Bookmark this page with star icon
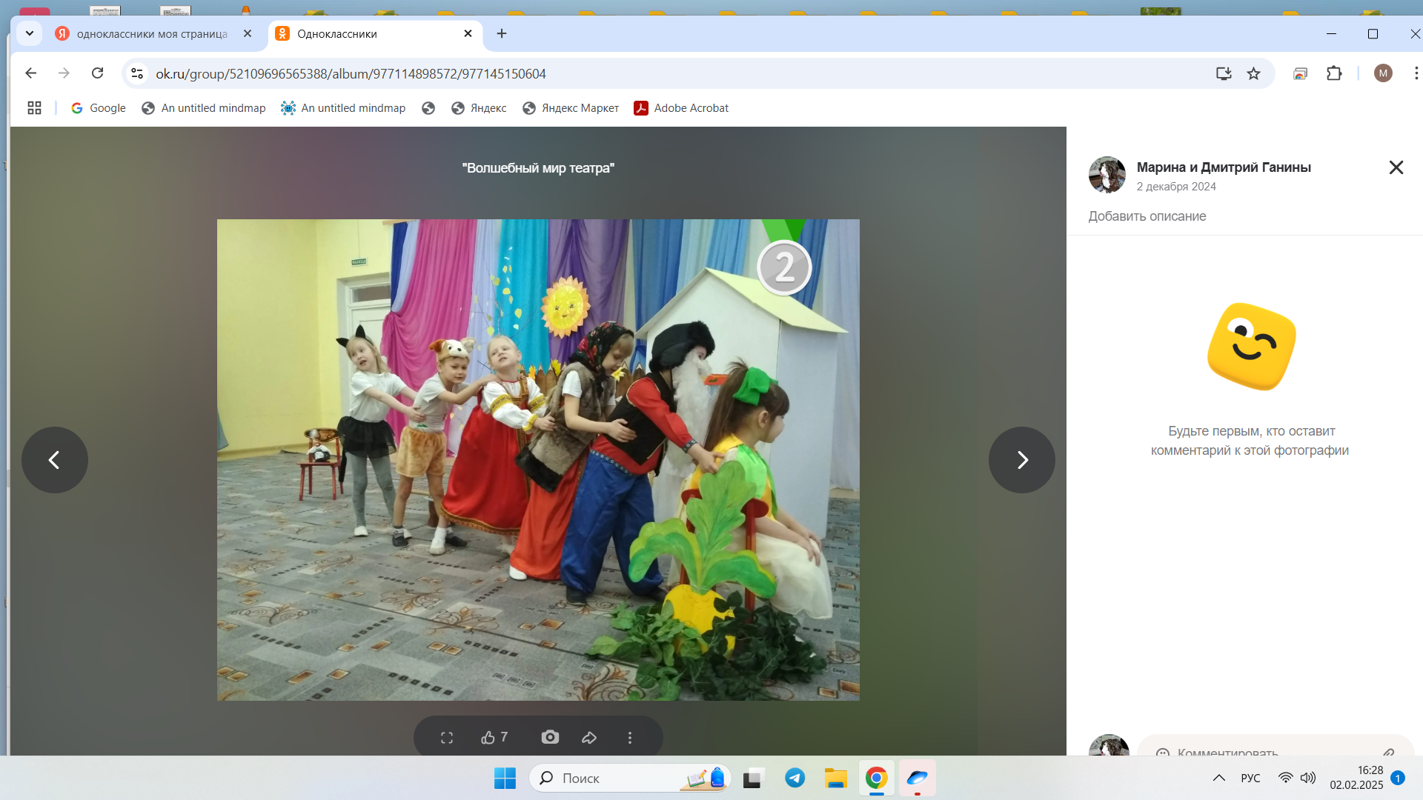The image size is (1423, 800). [x=1253, y=73]
